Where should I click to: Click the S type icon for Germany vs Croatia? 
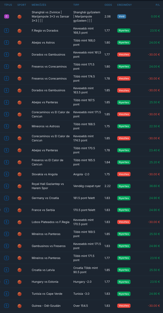(x=6, y=198)
